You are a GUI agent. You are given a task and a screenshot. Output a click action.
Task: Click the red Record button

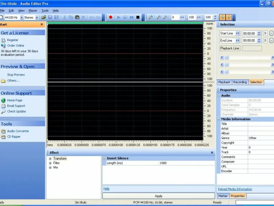(111, 17)
